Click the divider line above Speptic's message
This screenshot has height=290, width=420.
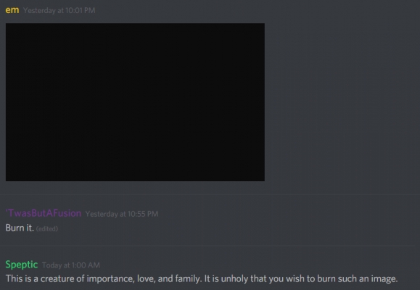(210, 245)
